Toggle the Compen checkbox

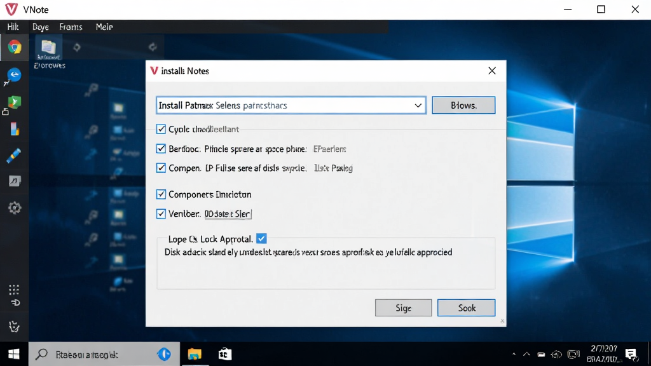click(x=161, y=168)
